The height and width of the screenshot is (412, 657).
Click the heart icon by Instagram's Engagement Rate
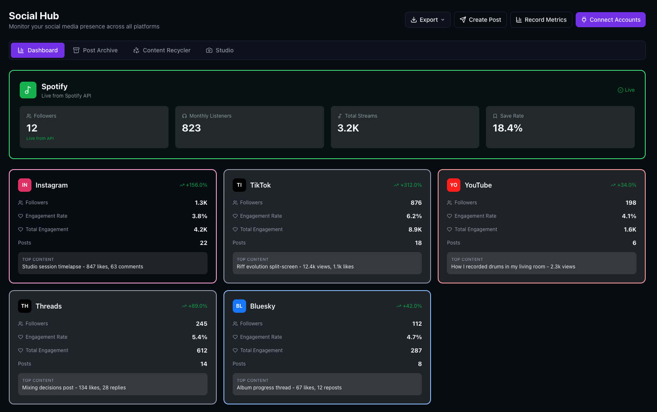click(20, 216)
